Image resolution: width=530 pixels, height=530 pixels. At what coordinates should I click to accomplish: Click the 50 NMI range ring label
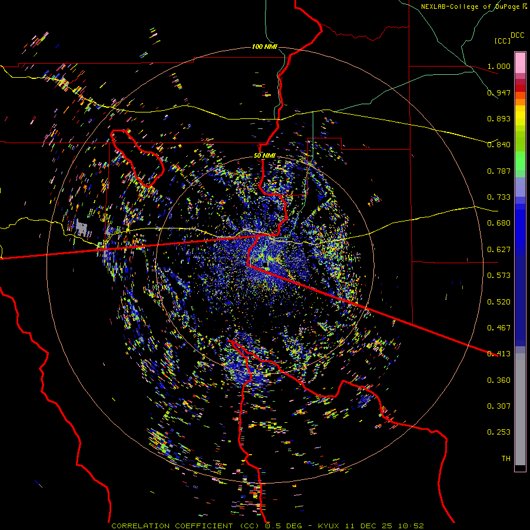click(264, 155)
